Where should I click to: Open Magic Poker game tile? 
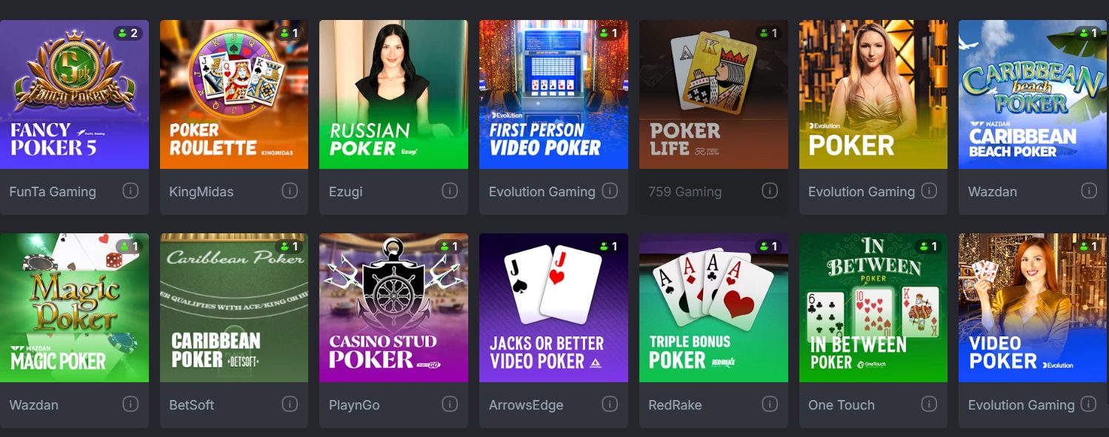[x=74, y=308]
